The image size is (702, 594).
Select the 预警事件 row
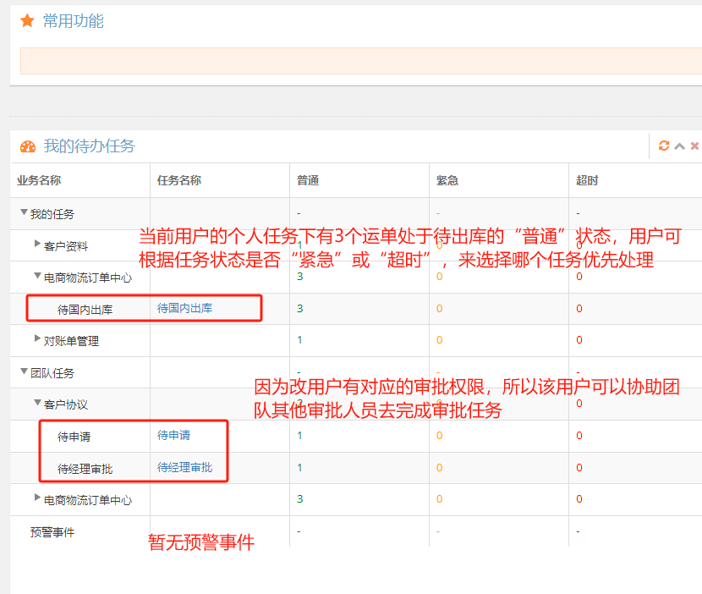click(x=52, y=532)
